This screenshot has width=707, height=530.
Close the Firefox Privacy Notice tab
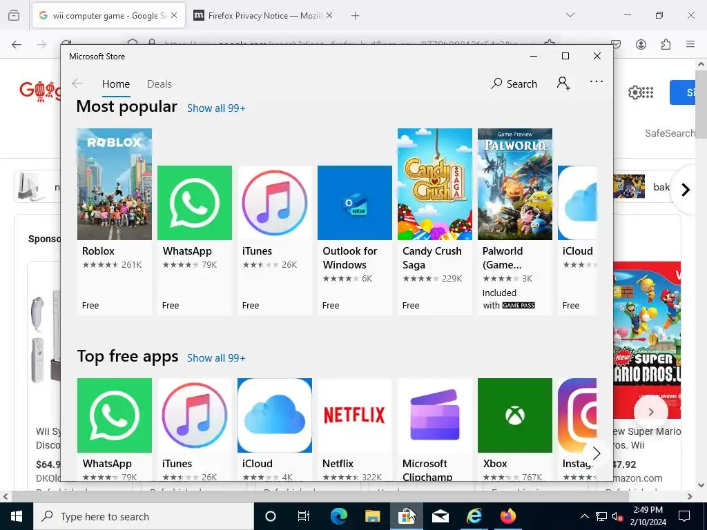329,16
